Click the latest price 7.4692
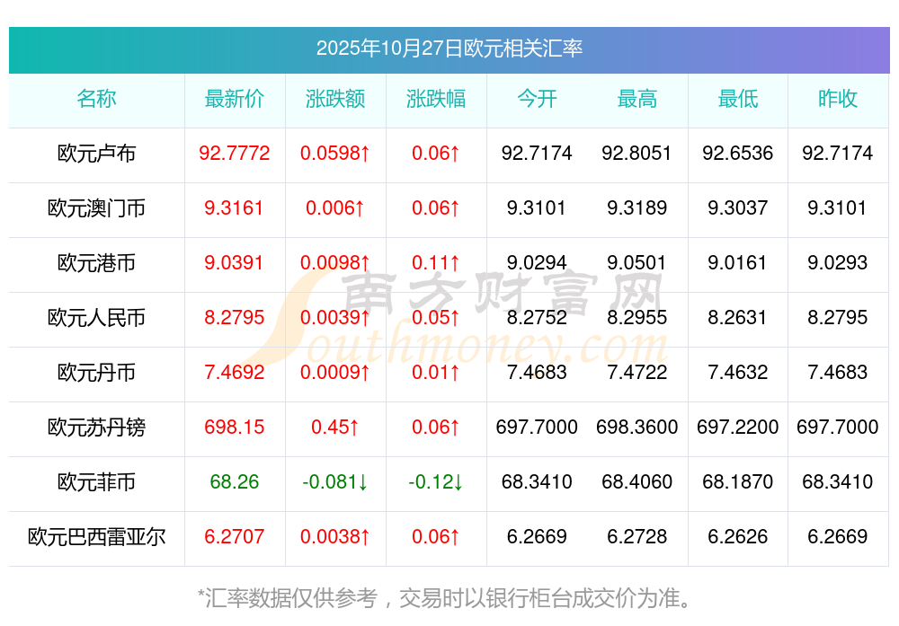Viewport: 899px width, 626px height. (x=235, y=373)
